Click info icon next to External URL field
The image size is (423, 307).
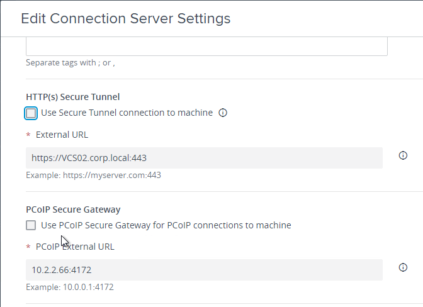click(403, 155)
